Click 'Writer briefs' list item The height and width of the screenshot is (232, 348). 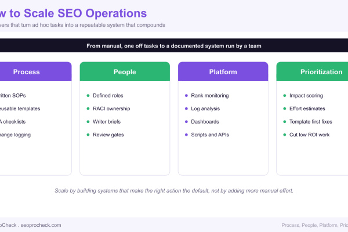(x=107, y=122)
